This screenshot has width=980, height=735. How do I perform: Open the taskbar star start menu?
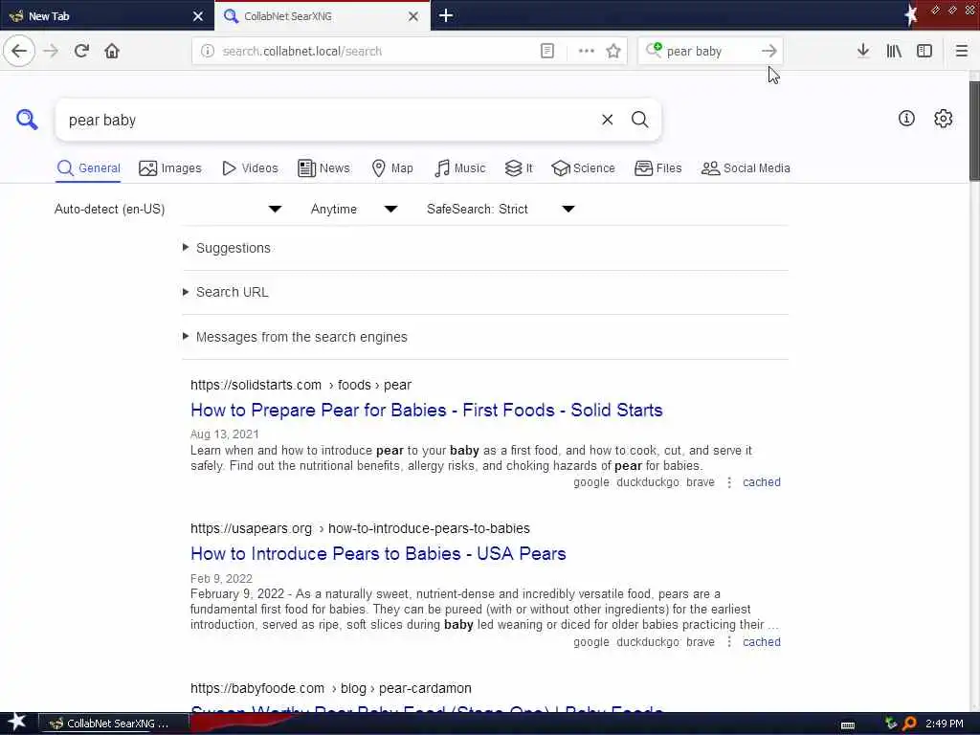pyautogui.click(x=17, y=722)
